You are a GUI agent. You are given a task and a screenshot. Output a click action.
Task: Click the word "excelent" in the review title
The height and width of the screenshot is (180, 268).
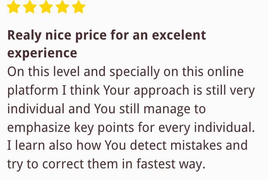[x=179, y=35]
